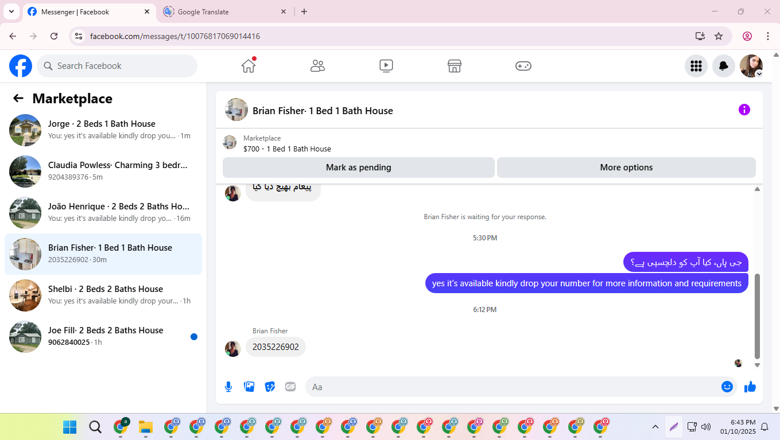Show hidden system tray icons
Screen dimensions: 780x440
coord(655,427)
